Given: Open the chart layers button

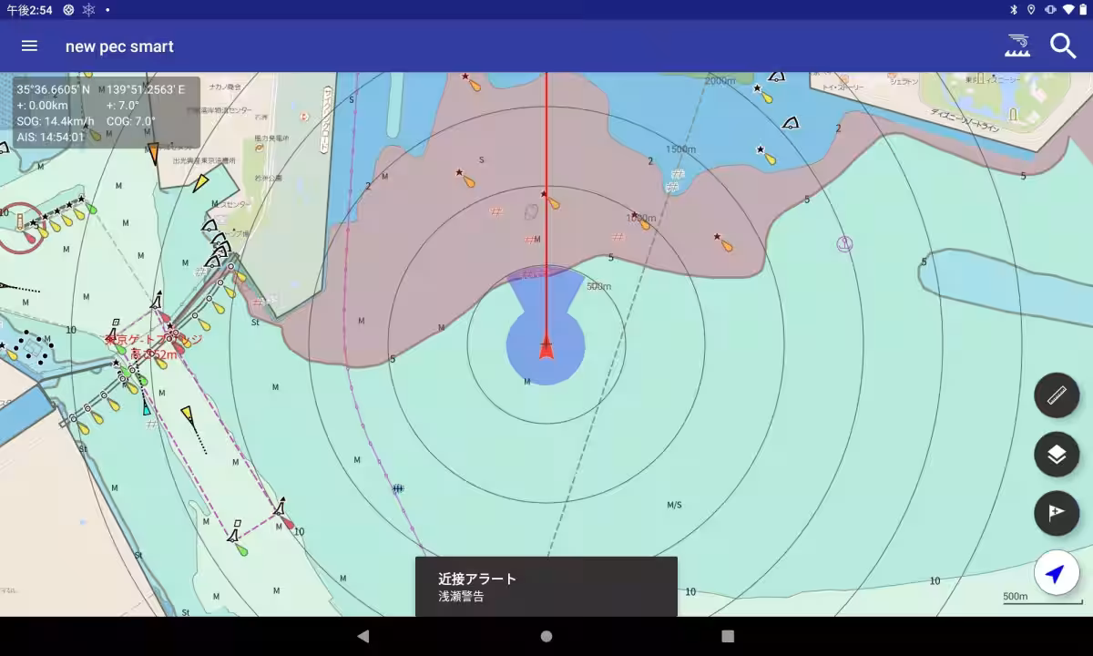Looking at the screenshot, I should click(1057, 454).
